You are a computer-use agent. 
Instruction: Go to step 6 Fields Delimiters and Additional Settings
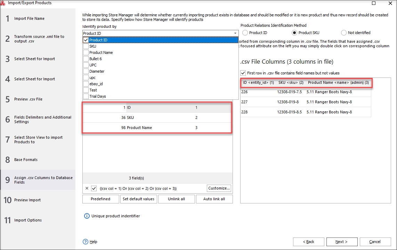pos(38,119)
